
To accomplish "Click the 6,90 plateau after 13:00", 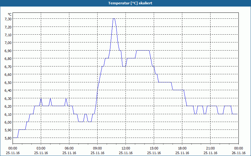I will coord(143,51).
